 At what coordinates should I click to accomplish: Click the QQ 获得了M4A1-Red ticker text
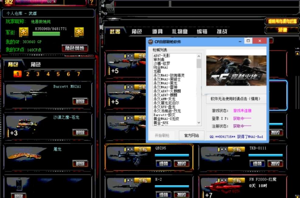point(236,137)
